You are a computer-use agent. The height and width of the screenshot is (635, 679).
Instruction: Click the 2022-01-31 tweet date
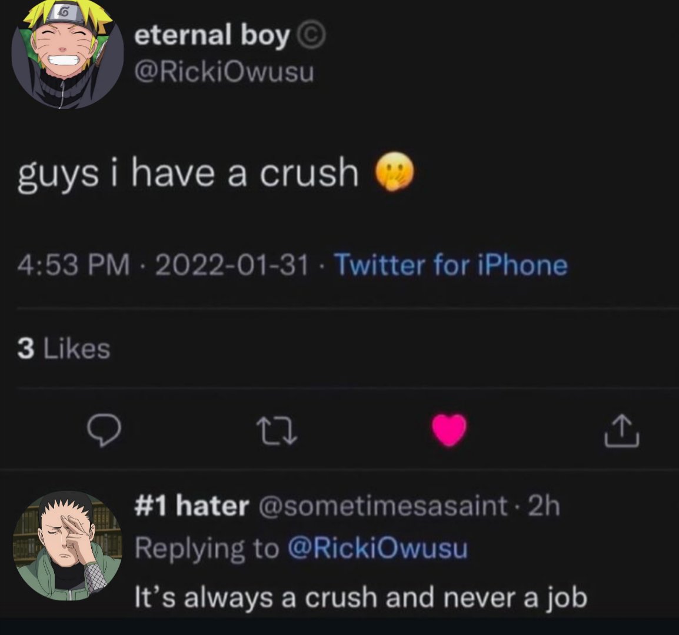pos(232,265)
